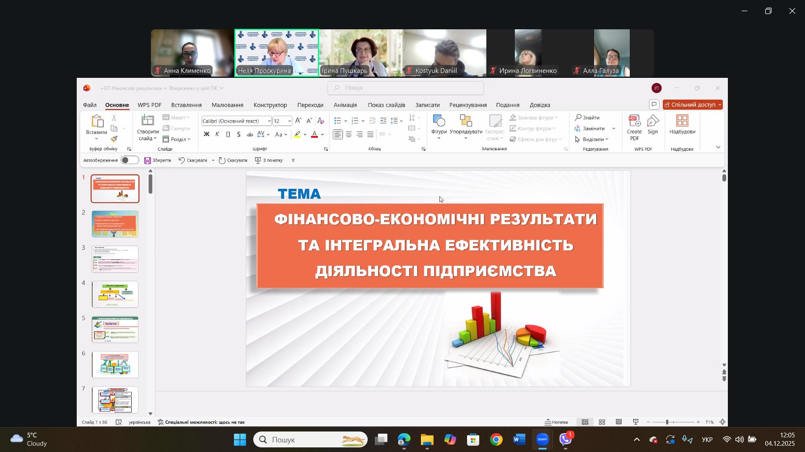The width and height of the screenshot is (805, 452).
Task: Increase font size with large A icon
Action: coord(298,121)
